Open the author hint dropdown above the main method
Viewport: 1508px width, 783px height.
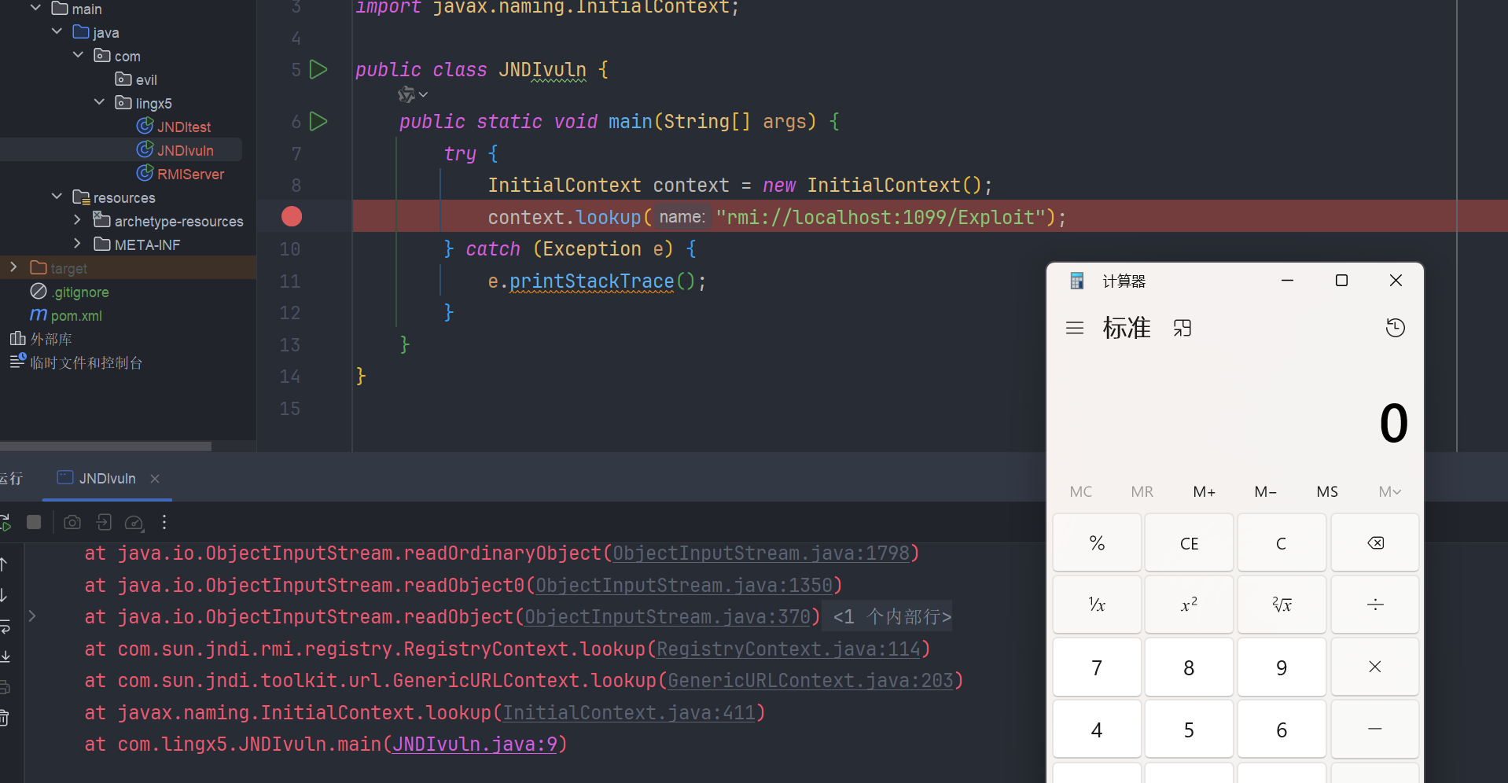point(413,94)
